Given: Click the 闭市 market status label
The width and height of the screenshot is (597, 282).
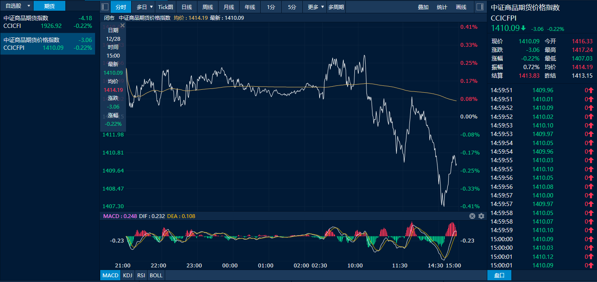Looking at the screenshot, I should coord(109,18).
